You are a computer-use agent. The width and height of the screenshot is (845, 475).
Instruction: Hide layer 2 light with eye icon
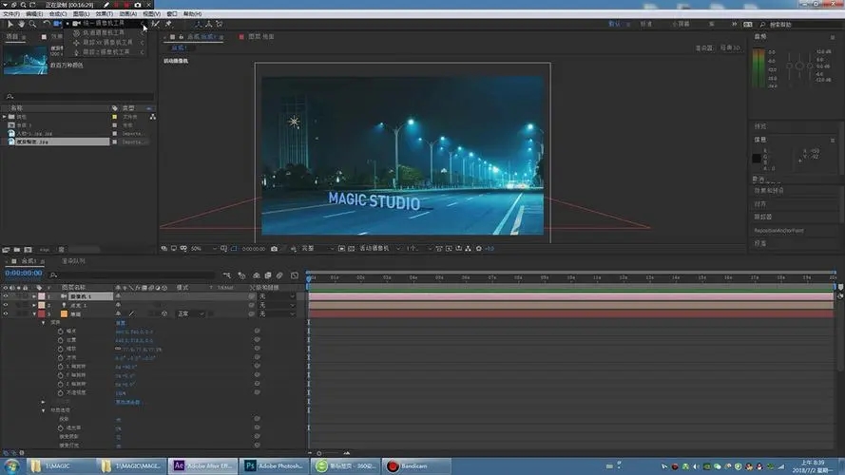pos(6,305)
